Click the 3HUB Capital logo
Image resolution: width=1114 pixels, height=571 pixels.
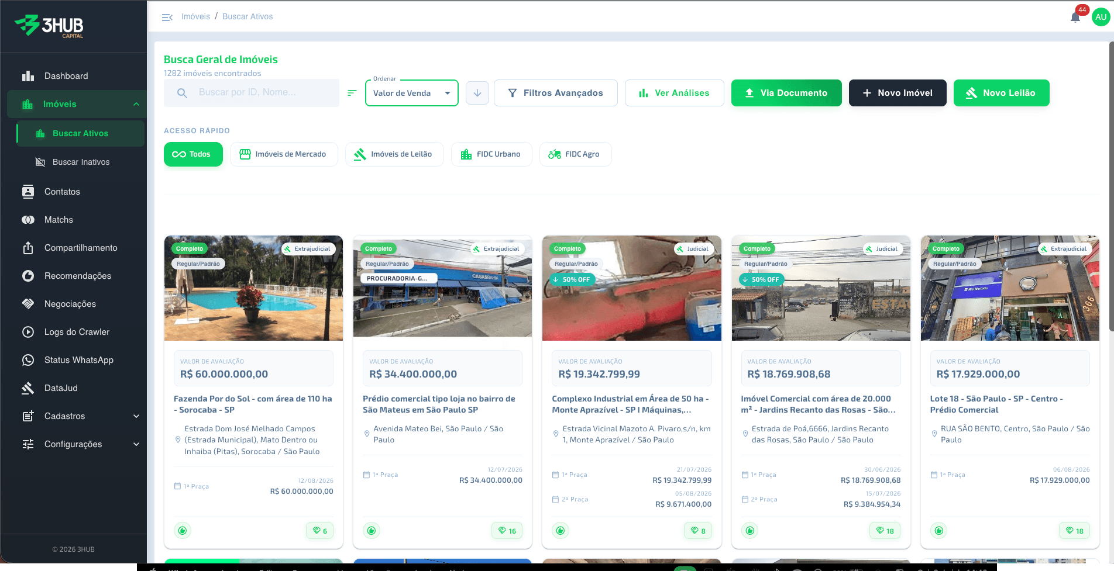tap(50, 26)
